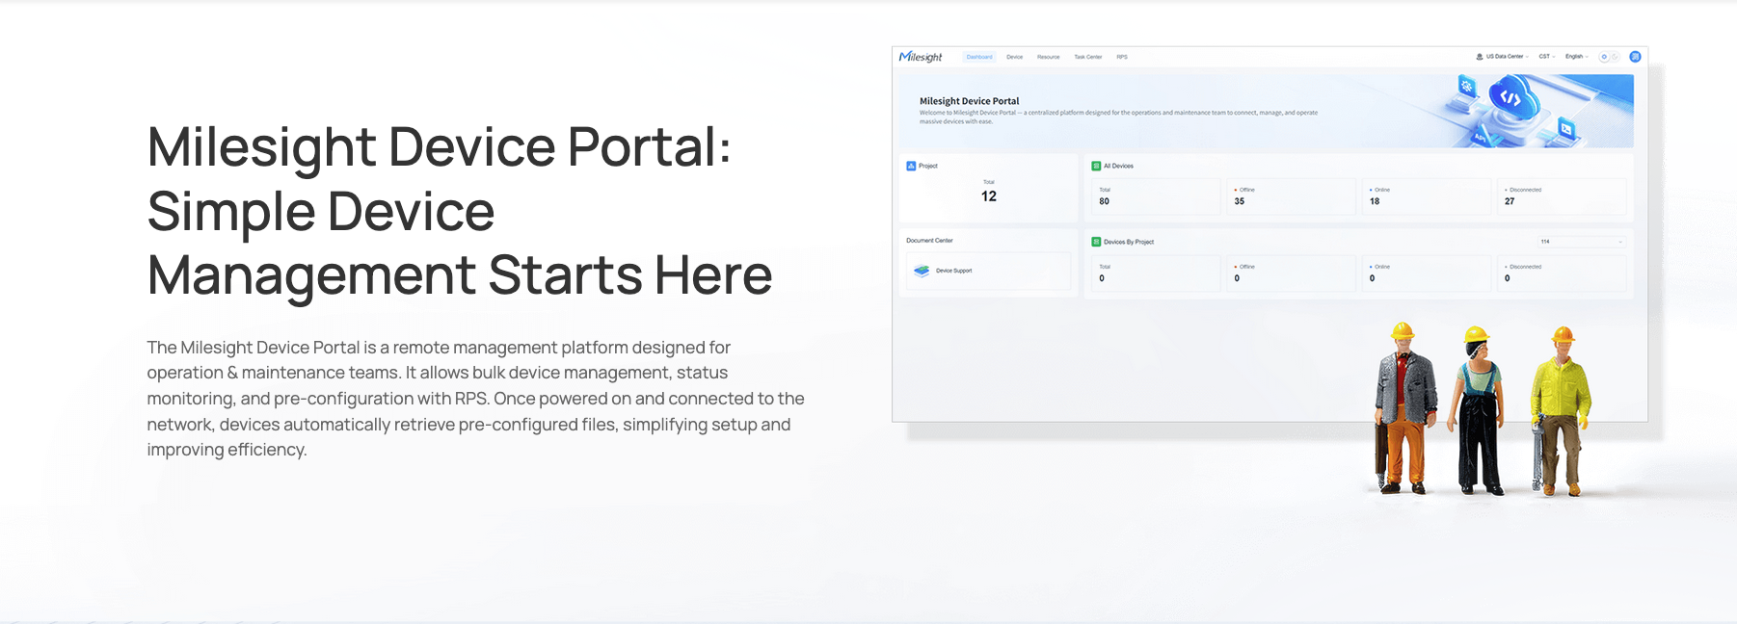This screenshot has width=1737, height=624.
Task: Expand the US Data Center dropdown
Action: click(1506, 57)
